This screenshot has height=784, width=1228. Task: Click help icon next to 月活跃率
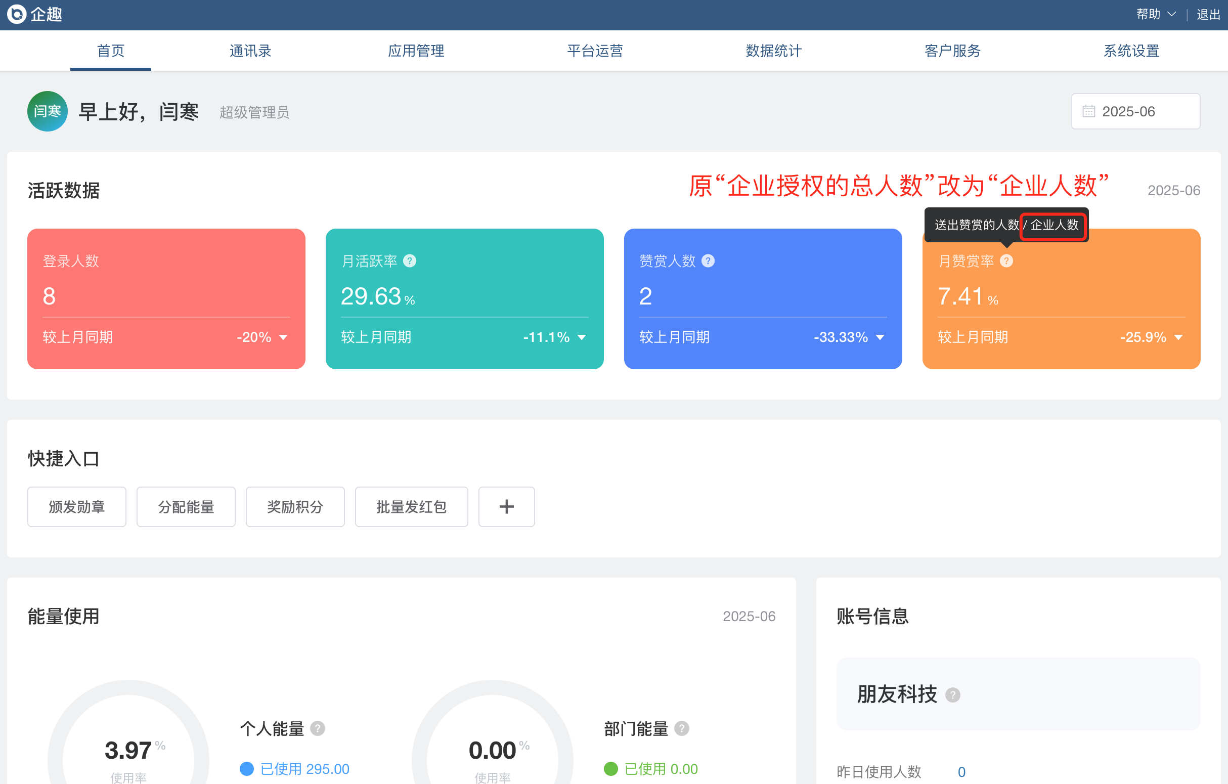point(410,261)
